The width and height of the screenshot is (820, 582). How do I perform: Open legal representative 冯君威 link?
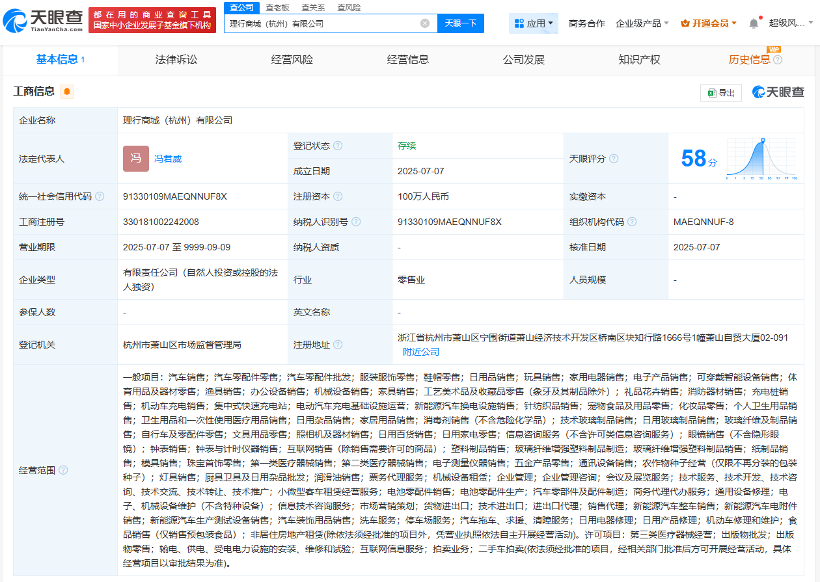point(168,159)
